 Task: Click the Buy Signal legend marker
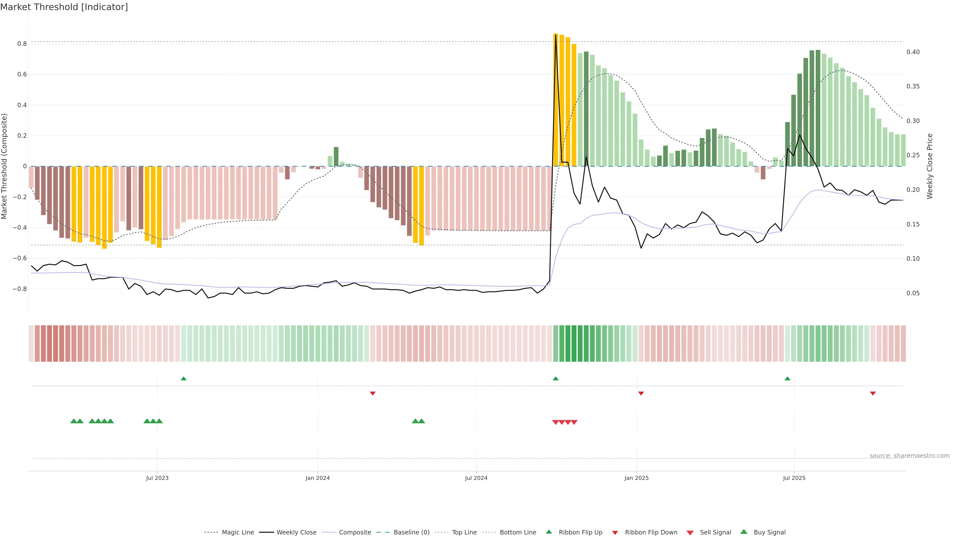tap(744, 532)
